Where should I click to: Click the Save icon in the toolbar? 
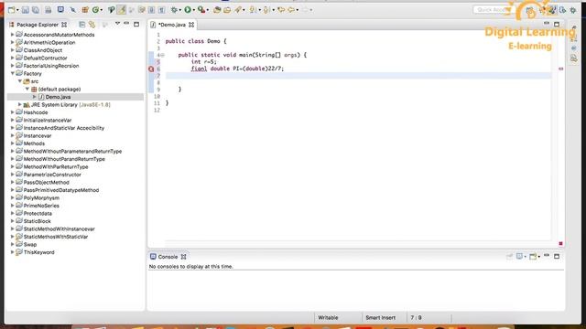[x=25, y=10]
